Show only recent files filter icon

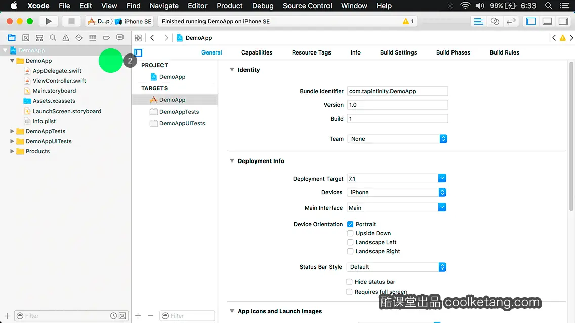point(114,316)
